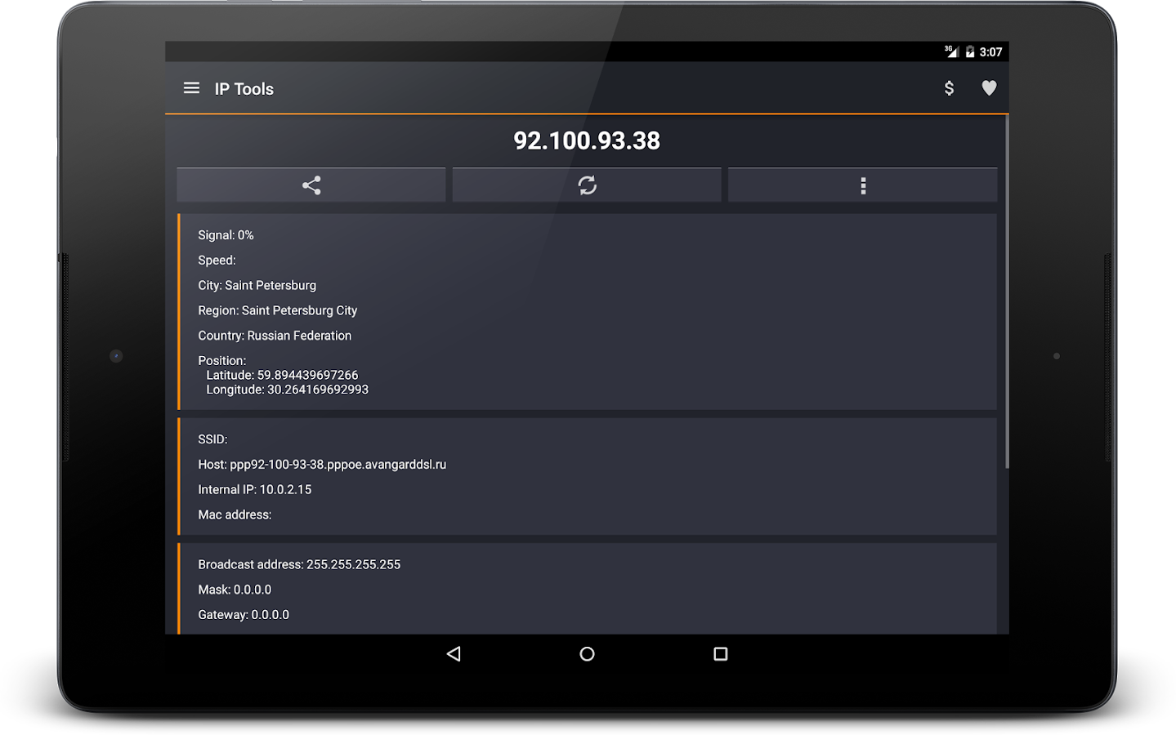Image resolution: width=1176 pixels, height=735 pixels.
Task: Tap the 3G signal indicator in status bar
Action: click(950, 51)
